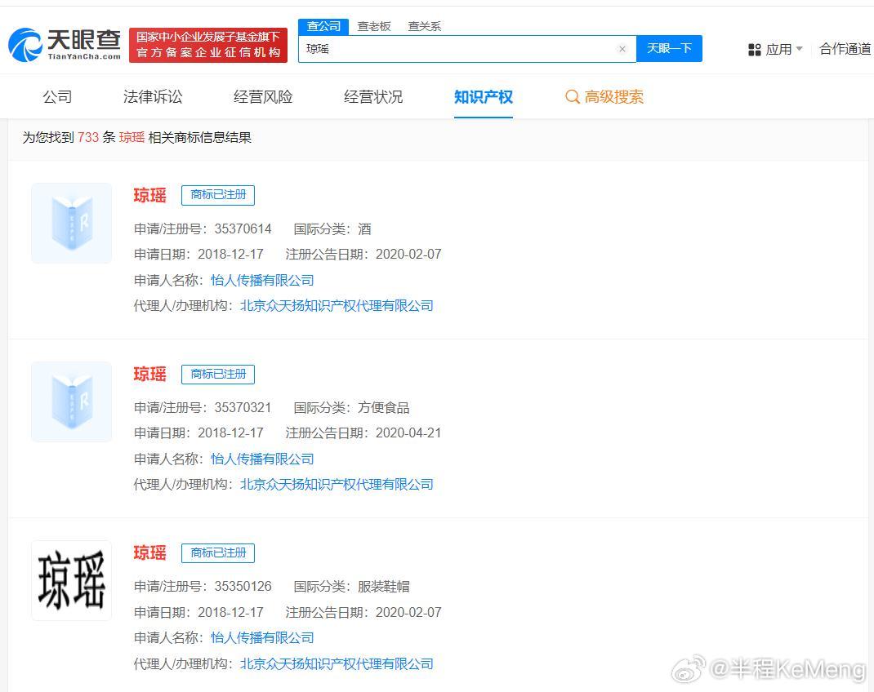Click the magnifier icon beside 高级搜索
The height and width of the screenshot is (692, 874).
pyautogui.click(x=572, y=97)
